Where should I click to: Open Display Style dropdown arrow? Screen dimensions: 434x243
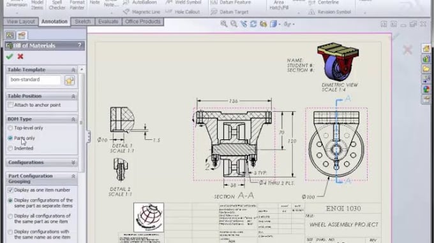point(280,24)
